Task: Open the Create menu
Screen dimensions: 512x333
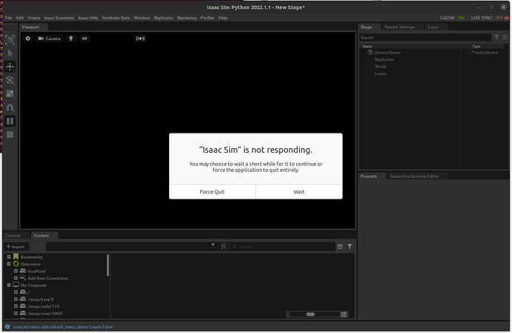Action: (34, 18)
